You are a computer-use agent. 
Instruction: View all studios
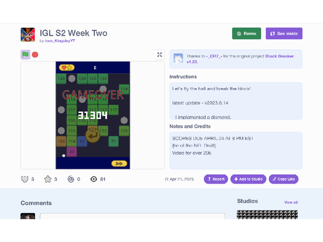[x=291, y=202]
